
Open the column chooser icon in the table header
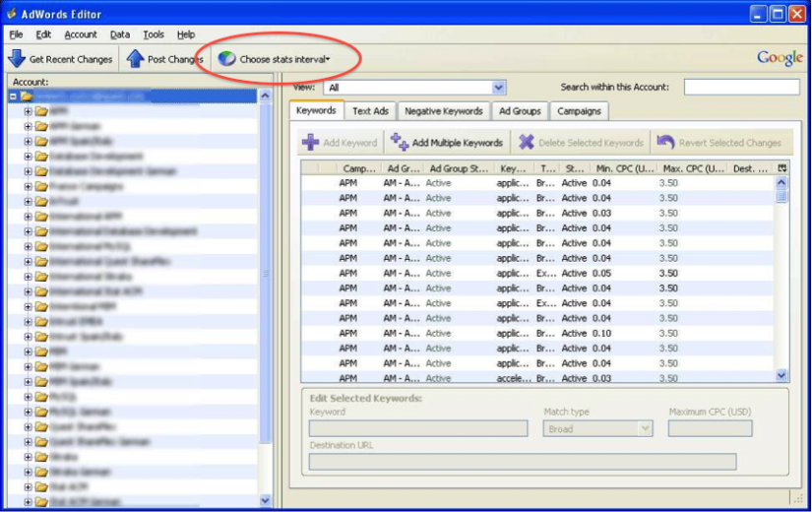point(781,168)
